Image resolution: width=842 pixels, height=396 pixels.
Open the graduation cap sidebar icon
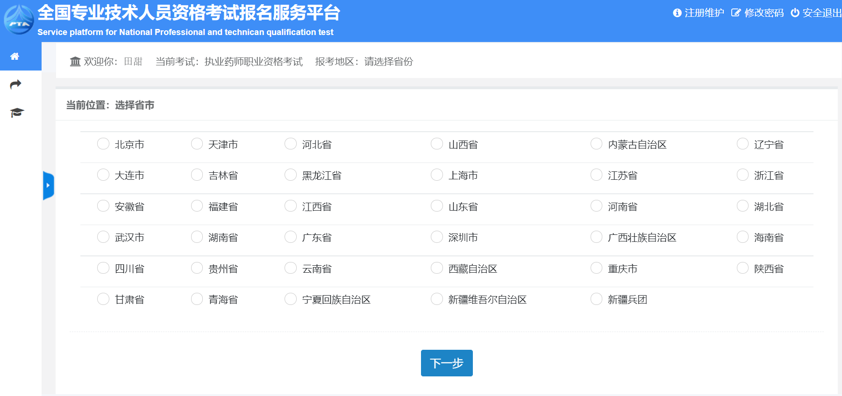(x=17, y=113)
